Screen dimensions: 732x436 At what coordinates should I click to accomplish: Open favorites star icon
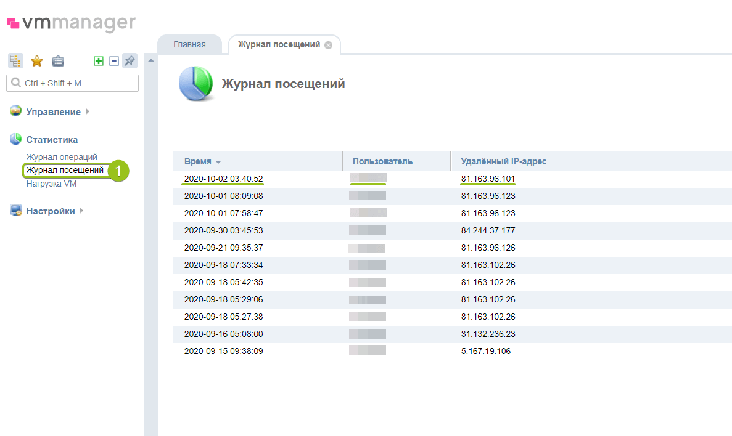[37, 60]
